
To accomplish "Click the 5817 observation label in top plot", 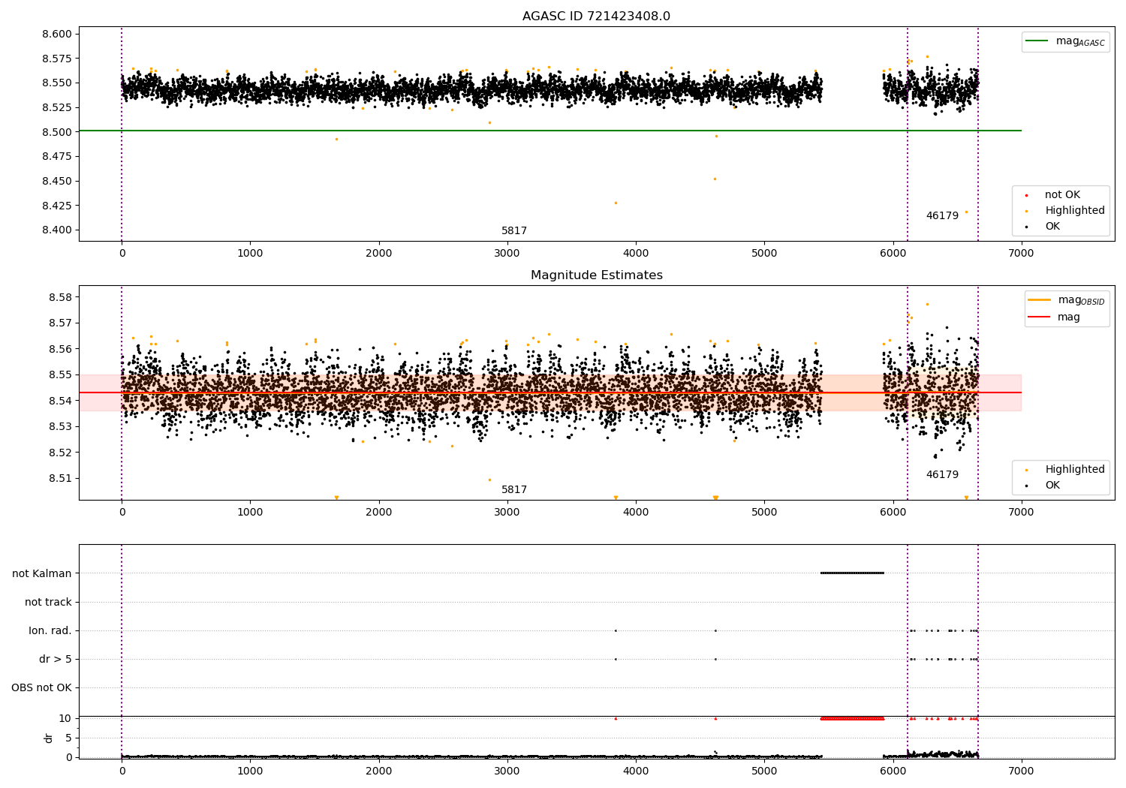I will click(514, 231).
